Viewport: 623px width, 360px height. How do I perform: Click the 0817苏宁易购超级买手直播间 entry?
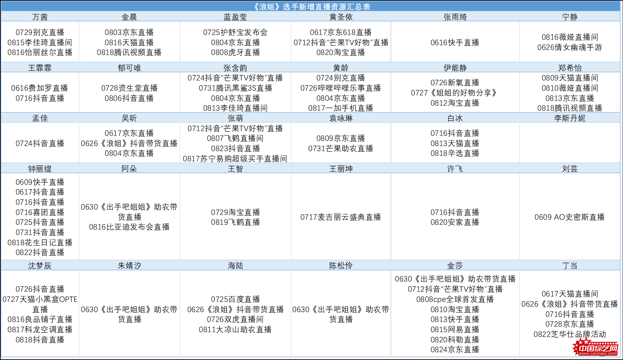pos(235,159)
